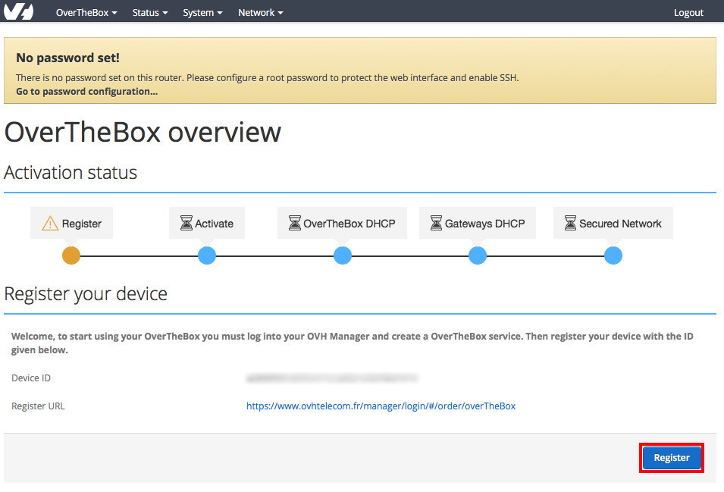Click the OVH logo in the top bar

(17, 11)
